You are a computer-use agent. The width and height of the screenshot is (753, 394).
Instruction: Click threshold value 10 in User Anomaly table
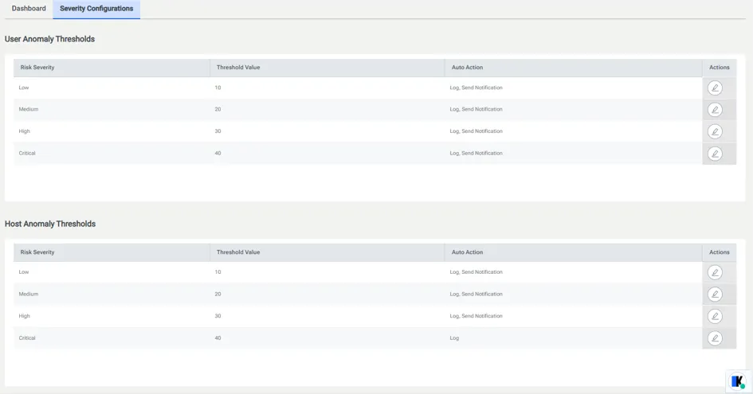click(218, 88)
